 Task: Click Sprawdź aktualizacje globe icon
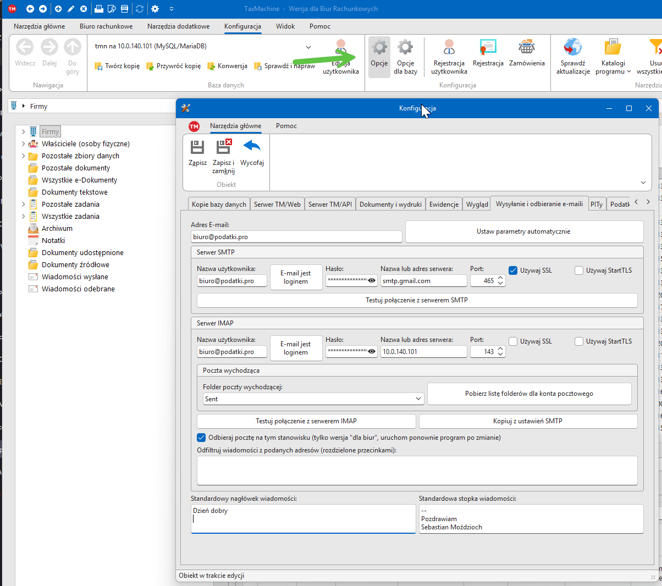572,48
